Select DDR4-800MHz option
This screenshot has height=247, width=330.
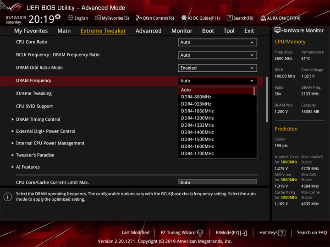[x=216, y=97]
